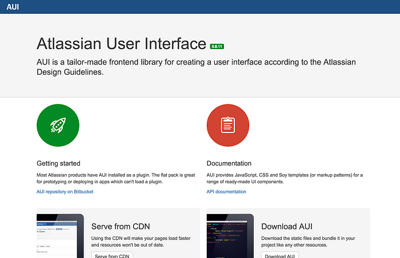This screenshot has height=258, width=400.
Task: Select the Getting started heading
Action: [58, 163]
